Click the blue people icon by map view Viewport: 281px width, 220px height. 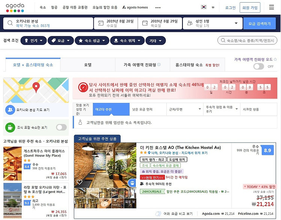click(x=10, y=110)
